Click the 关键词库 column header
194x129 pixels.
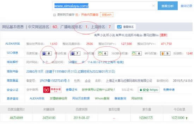pos(49,109)
